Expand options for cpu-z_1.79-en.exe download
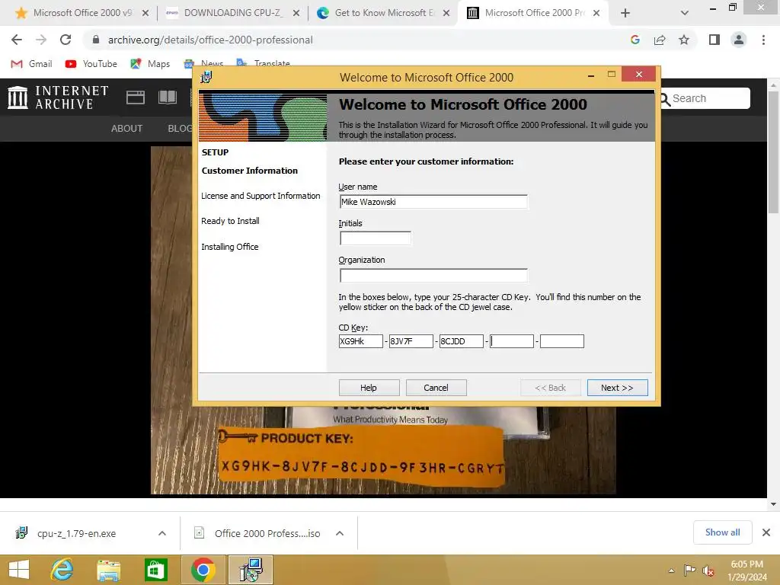Image resolution: width=780 pixels, height=585 pixels. point(162,533)
